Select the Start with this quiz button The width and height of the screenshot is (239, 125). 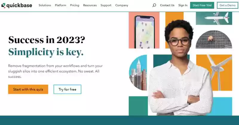(x=28, y=89)
